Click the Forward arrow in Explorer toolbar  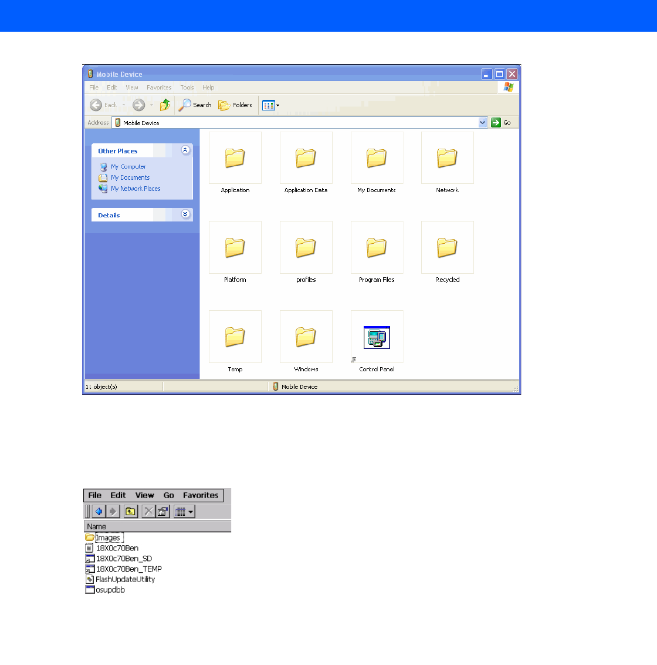pos(138,105)
